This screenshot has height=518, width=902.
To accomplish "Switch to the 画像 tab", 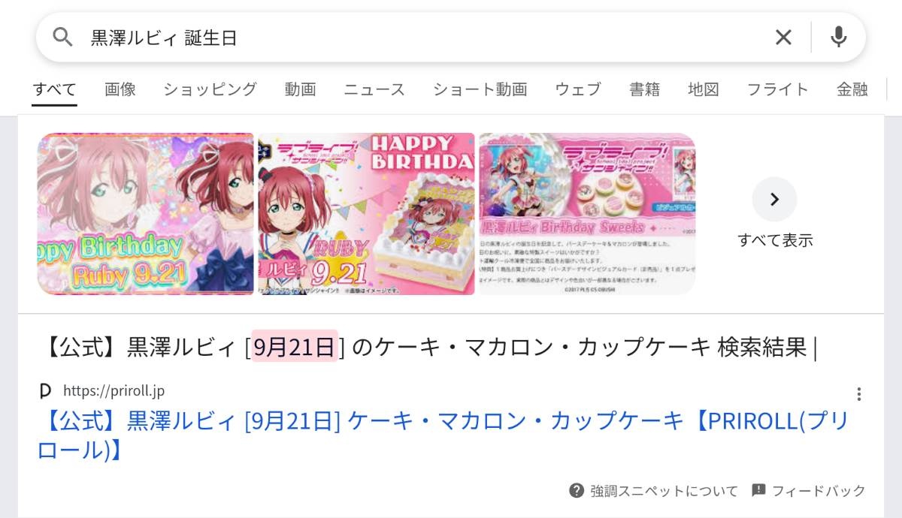I will click(120, 89).
